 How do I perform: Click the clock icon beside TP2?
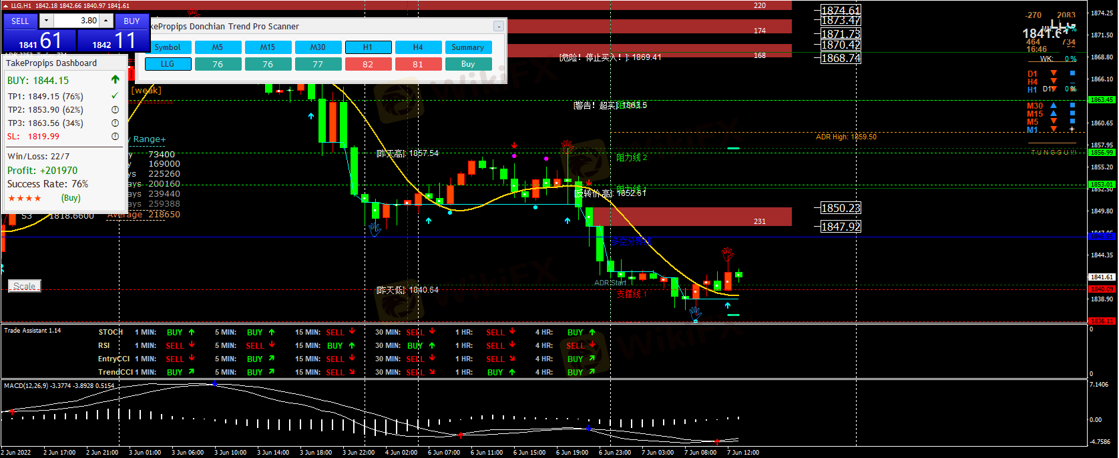point(115,109)
